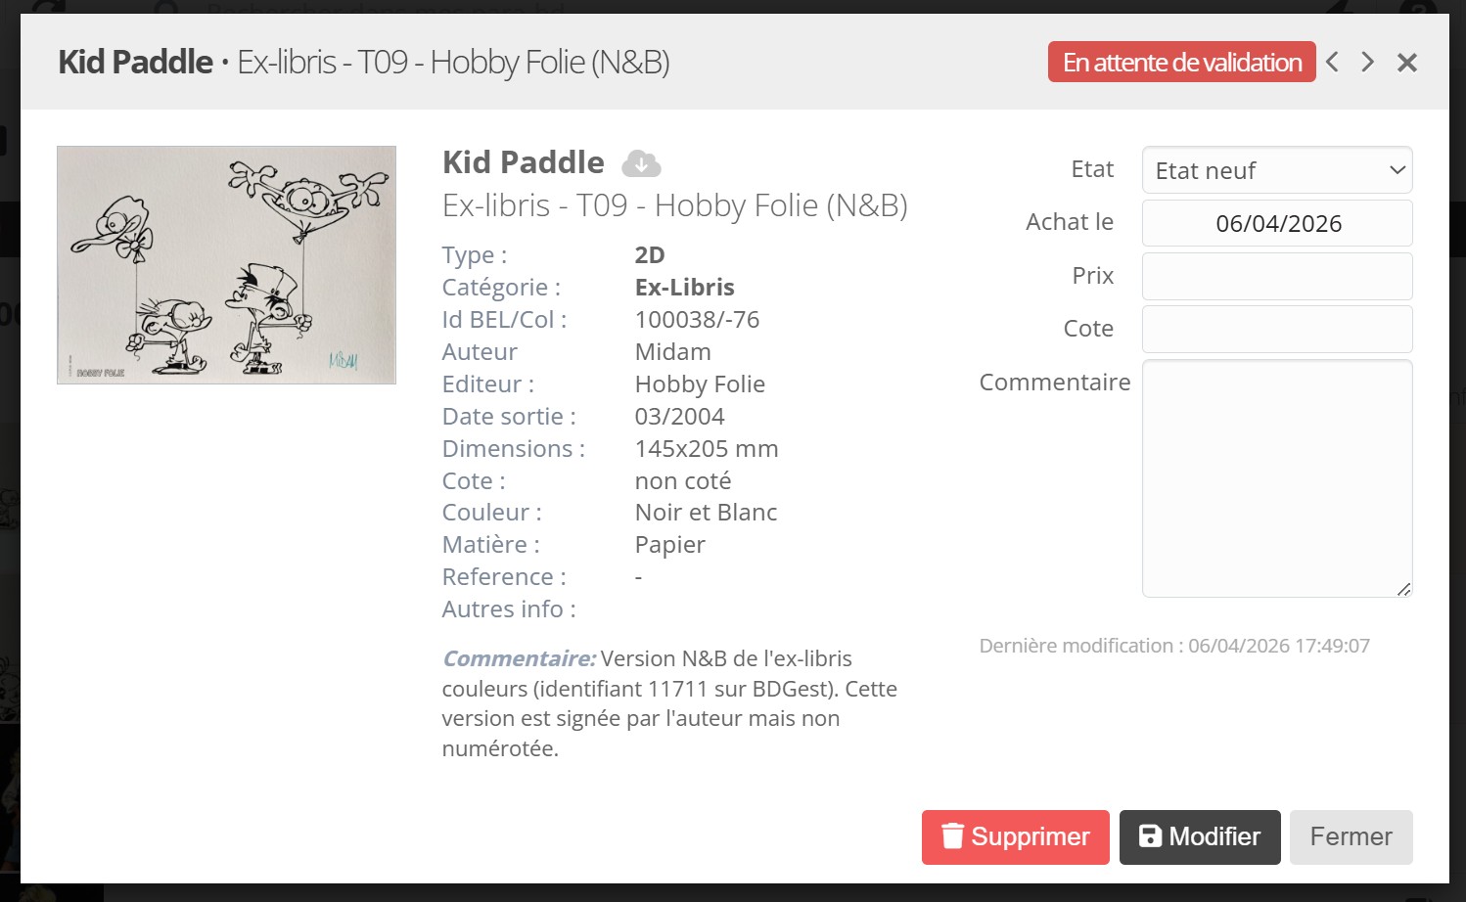This screenshot has width=1466, height=902.
Task: Delete the item with the Supprimer button
Action: 1015,836
